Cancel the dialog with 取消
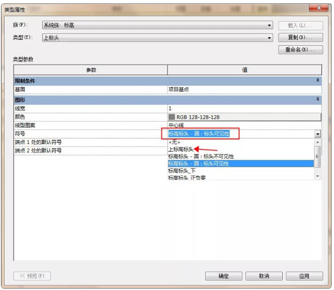Image resolution: width=334 pixels, height=290 pixels. 264,276
